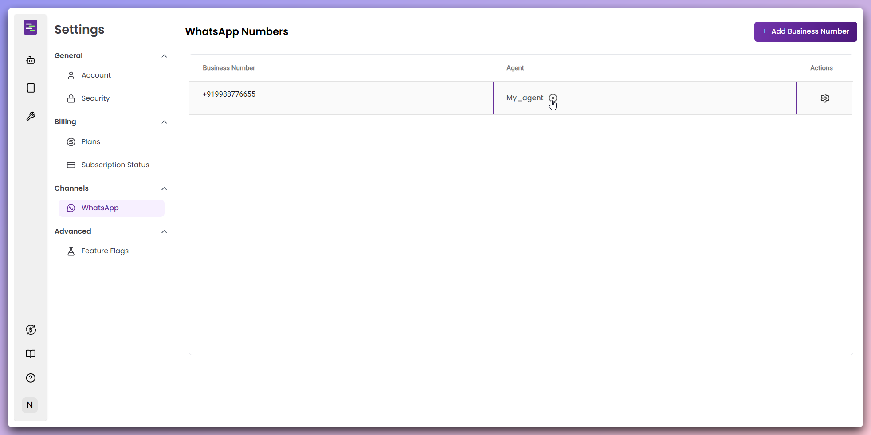Open the agents robot icon in left rail

tap(31, 60)
